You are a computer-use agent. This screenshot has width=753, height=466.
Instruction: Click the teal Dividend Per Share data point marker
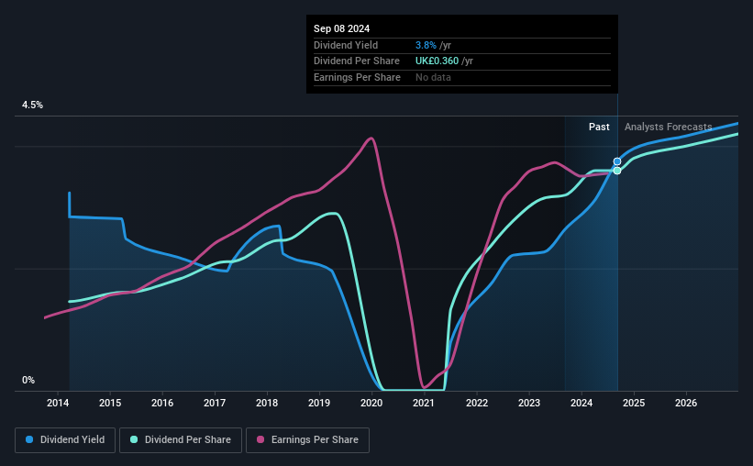617,171
